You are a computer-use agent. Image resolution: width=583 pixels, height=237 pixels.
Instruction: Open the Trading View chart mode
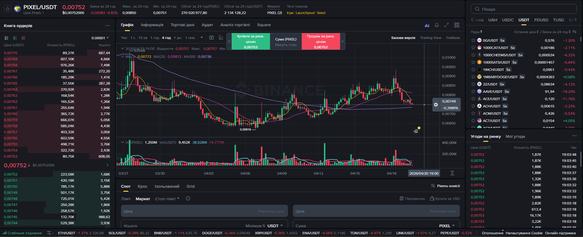point(431,38)
